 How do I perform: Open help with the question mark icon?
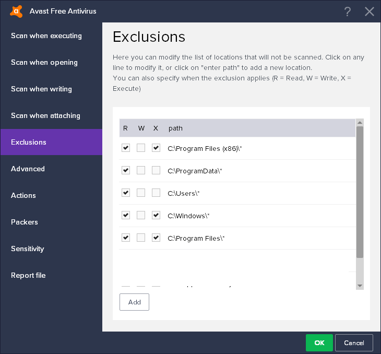[348, 11]
